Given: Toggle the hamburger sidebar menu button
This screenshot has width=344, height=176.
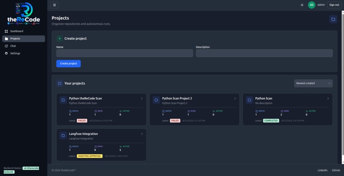Looking at the screenshot, I should pyautogui.click(x=54, y=5).
